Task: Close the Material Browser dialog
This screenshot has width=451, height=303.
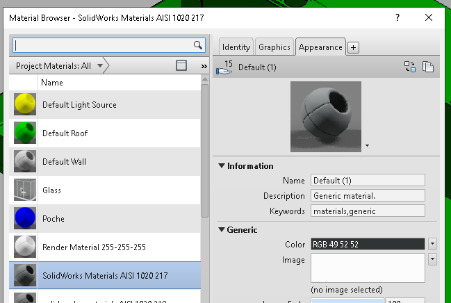Action: coord(429,17)
